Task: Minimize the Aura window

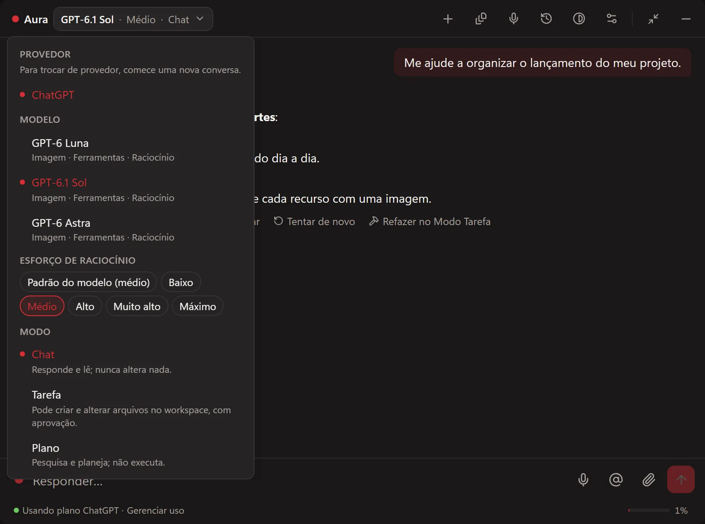Action: click(x=686, y=19)
